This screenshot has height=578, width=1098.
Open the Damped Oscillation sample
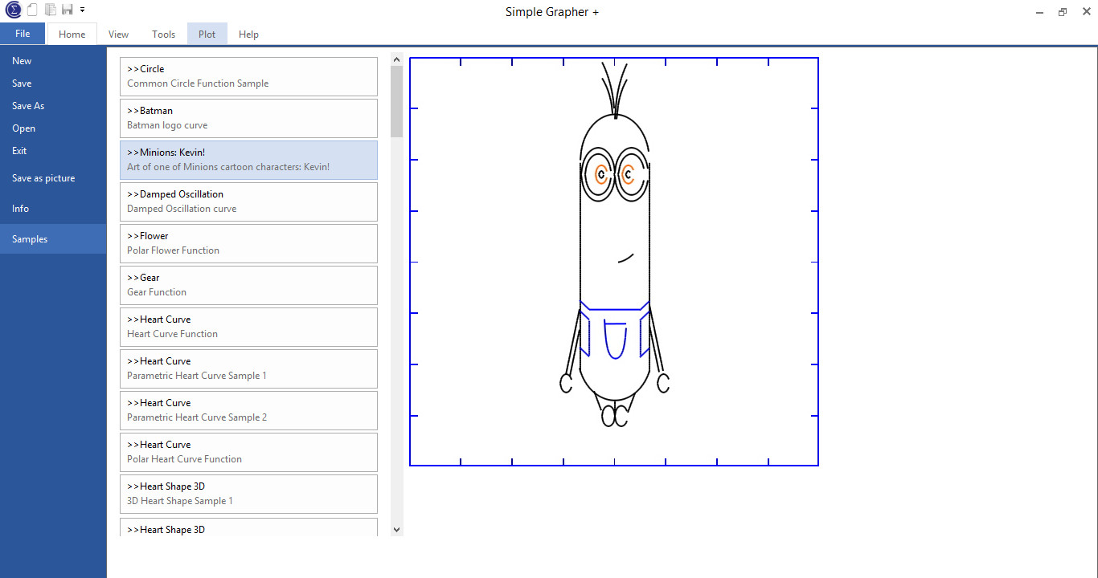click(x=248, y=201)
